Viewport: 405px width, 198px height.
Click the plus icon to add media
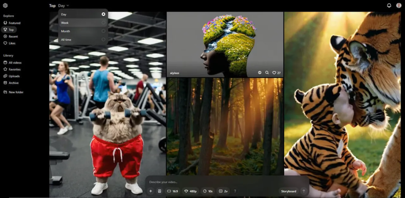click(151, 191)
